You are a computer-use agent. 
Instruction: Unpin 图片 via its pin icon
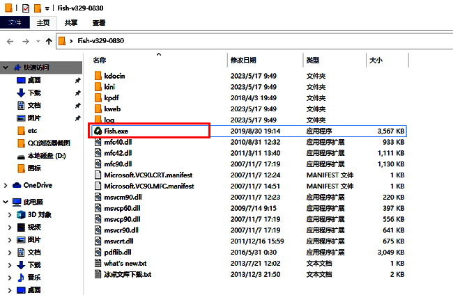pyautogui.click(x=78, y=118)
